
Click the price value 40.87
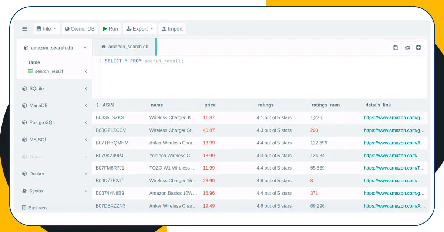(x=209, y=130)
